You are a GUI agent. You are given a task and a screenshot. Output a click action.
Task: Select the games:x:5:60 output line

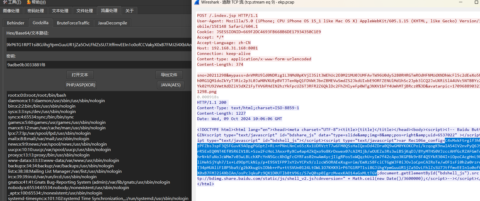57,122
